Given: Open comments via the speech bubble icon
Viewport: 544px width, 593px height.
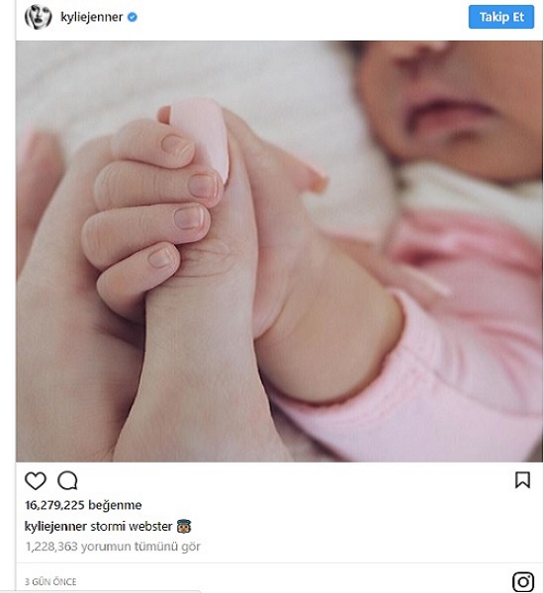Looking at the screenshot, I should [x=67, y=480].
